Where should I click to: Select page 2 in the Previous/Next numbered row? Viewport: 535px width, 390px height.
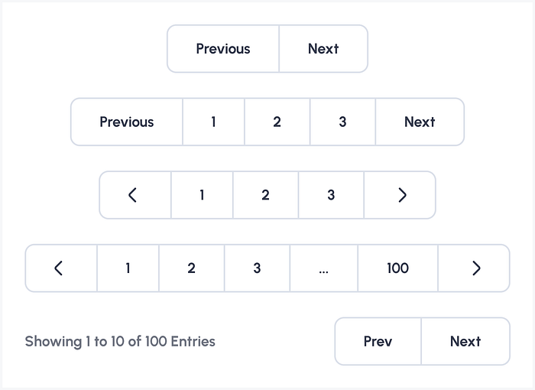pos(277,122)
